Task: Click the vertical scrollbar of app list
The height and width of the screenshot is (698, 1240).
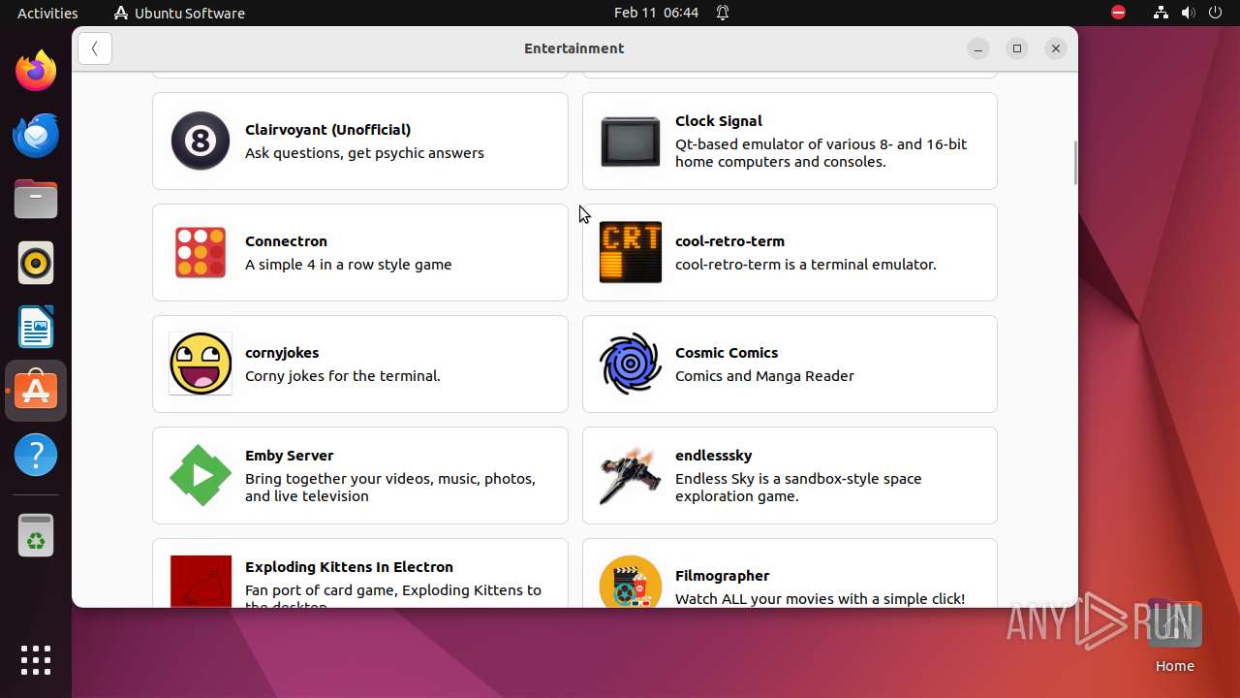Action: (1074, 163)
